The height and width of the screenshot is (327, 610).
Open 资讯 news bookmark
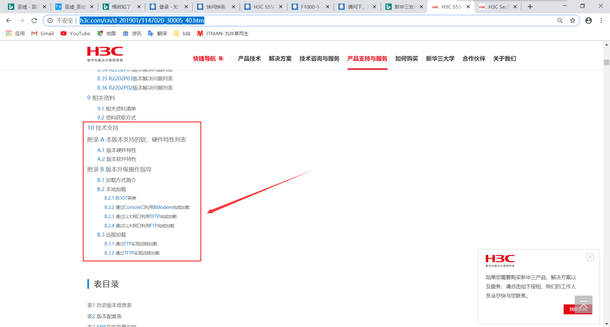(x=132, y=33)
